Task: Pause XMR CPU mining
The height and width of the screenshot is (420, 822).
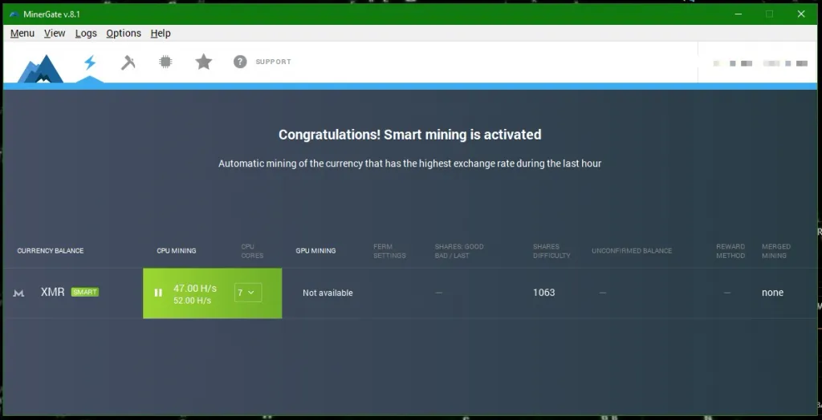Action: [158, 293]
